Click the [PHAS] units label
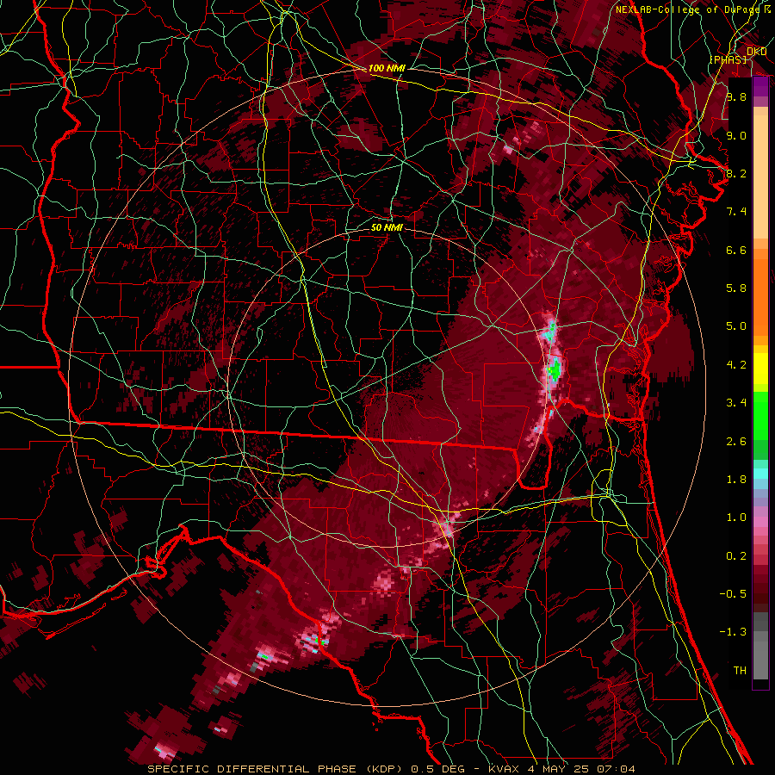This screenshot has width=775, height=775. tap(728, 59)
